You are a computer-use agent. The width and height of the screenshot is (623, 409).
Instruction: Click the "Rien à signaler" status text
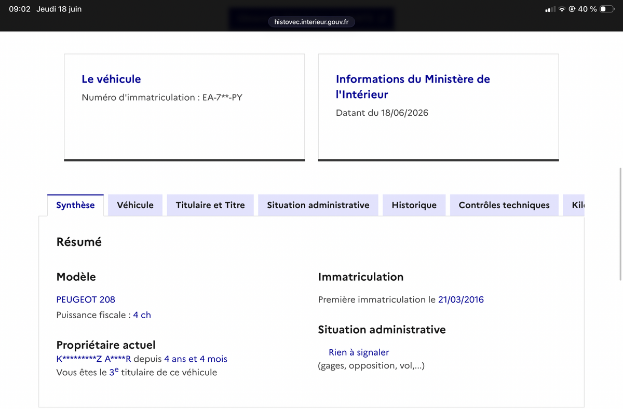coord(359,352)
